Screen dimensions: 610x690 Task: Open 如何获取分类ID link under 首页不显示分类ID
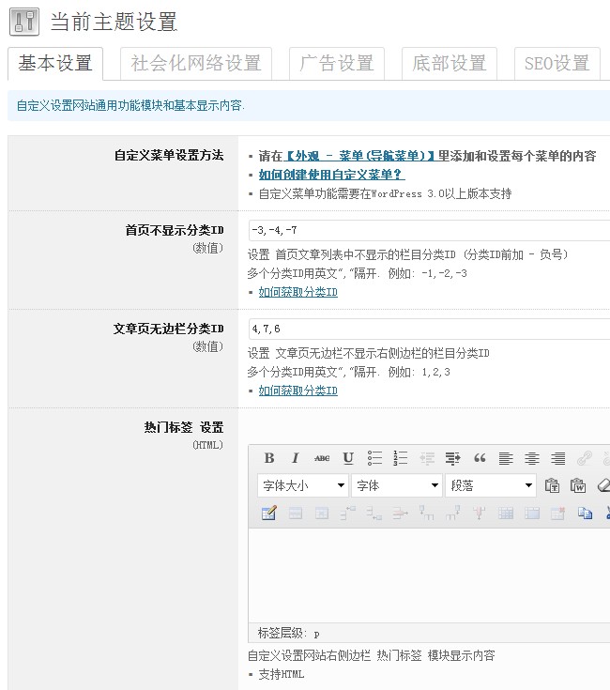pos(298,292)
